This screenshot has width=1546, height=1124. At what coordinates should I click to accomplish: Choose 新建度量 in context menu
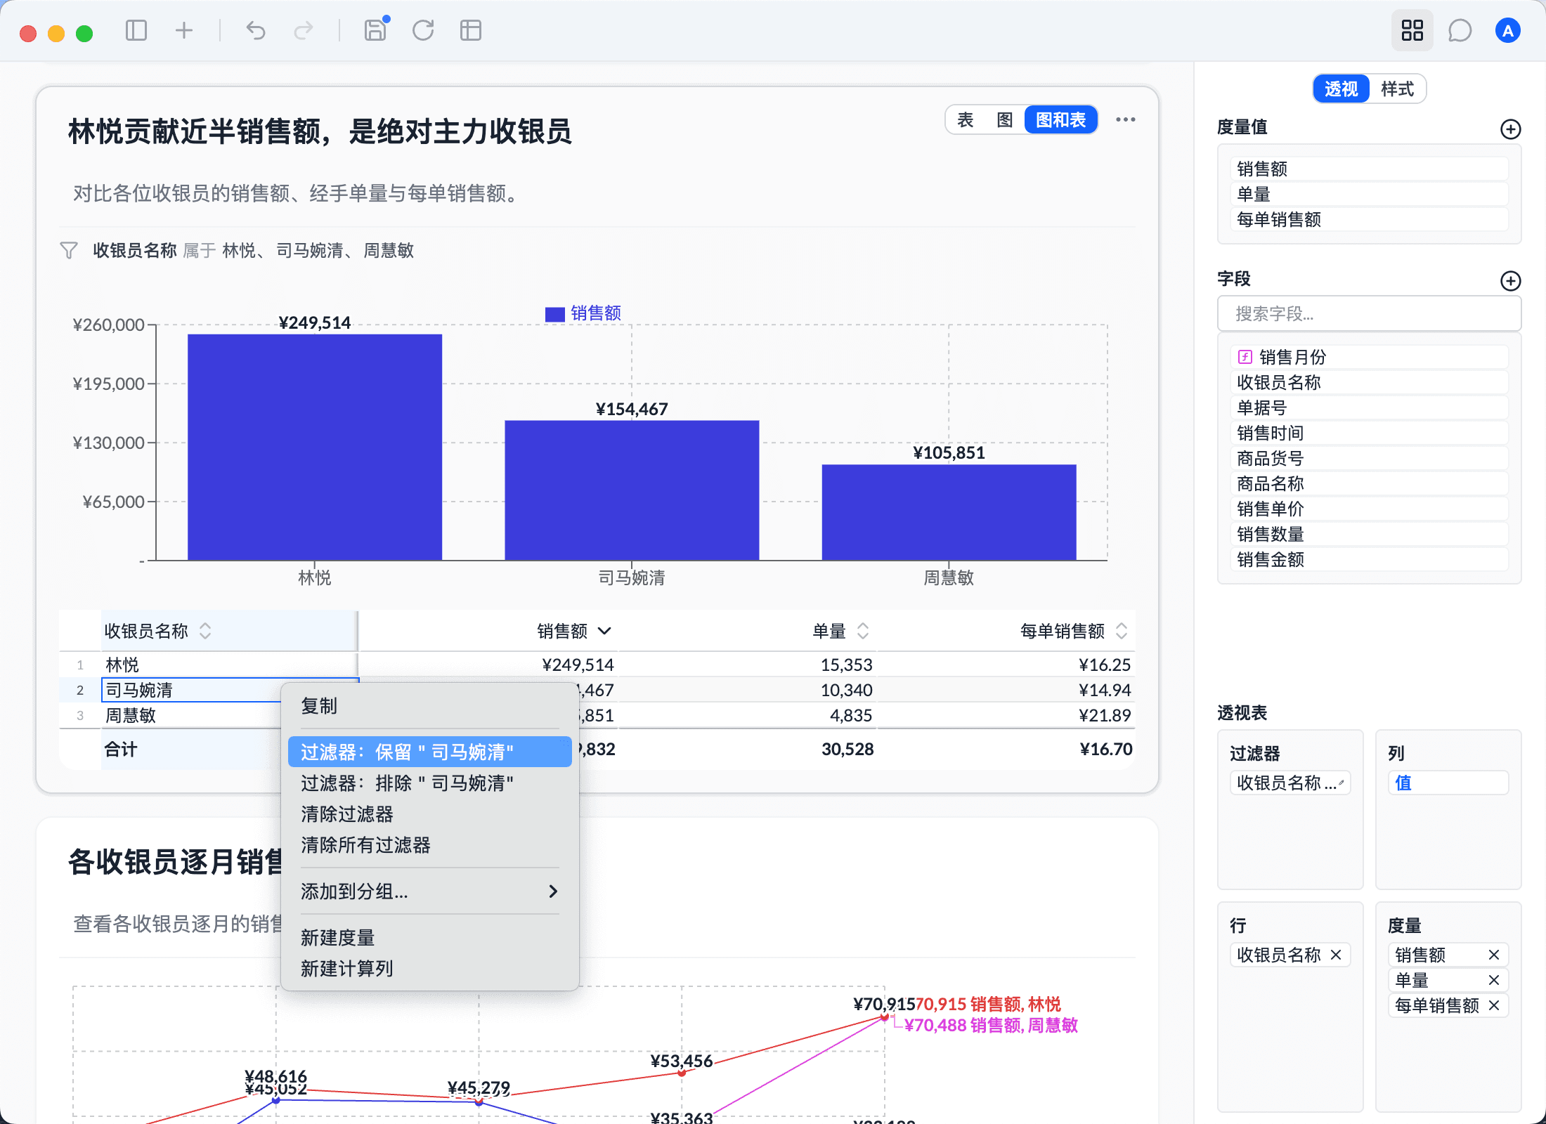click(429, 937)
